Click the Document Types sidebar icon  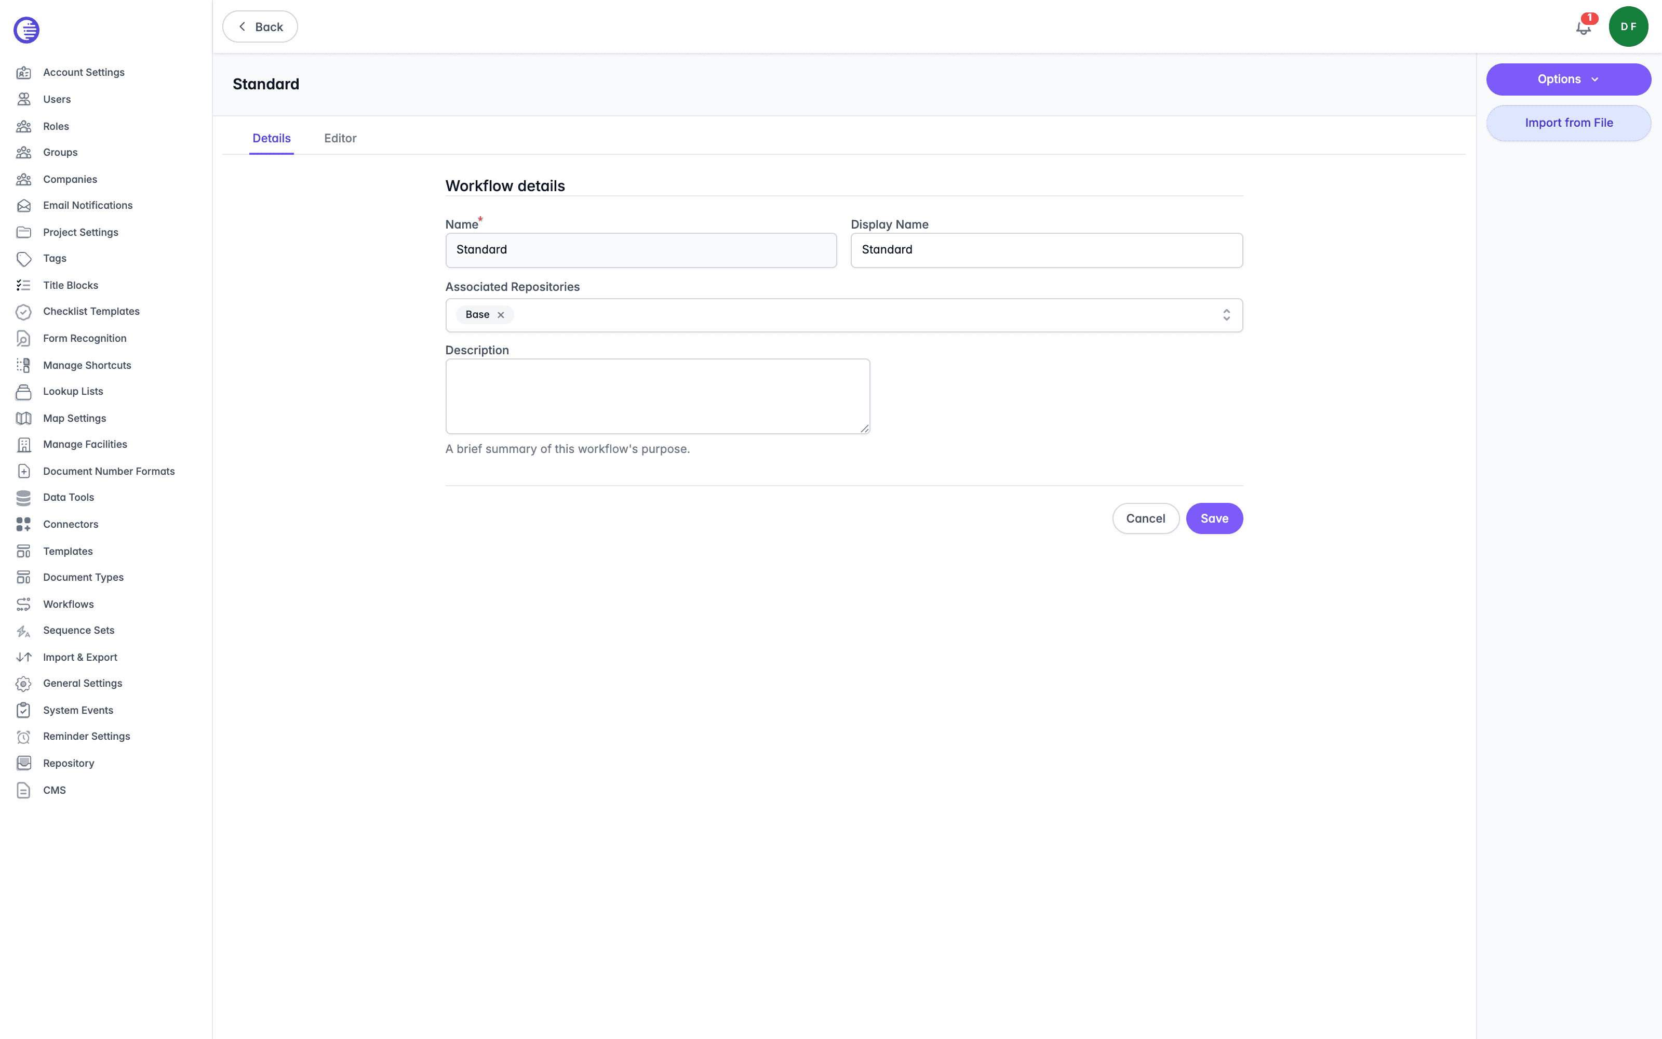[x=23, y=577]
